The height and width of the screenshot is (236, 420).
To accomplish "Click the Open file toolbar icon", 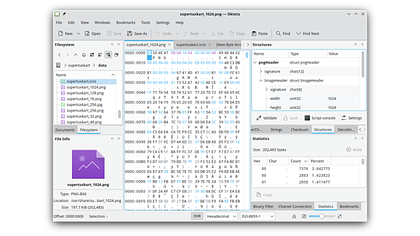I will 88,33.
